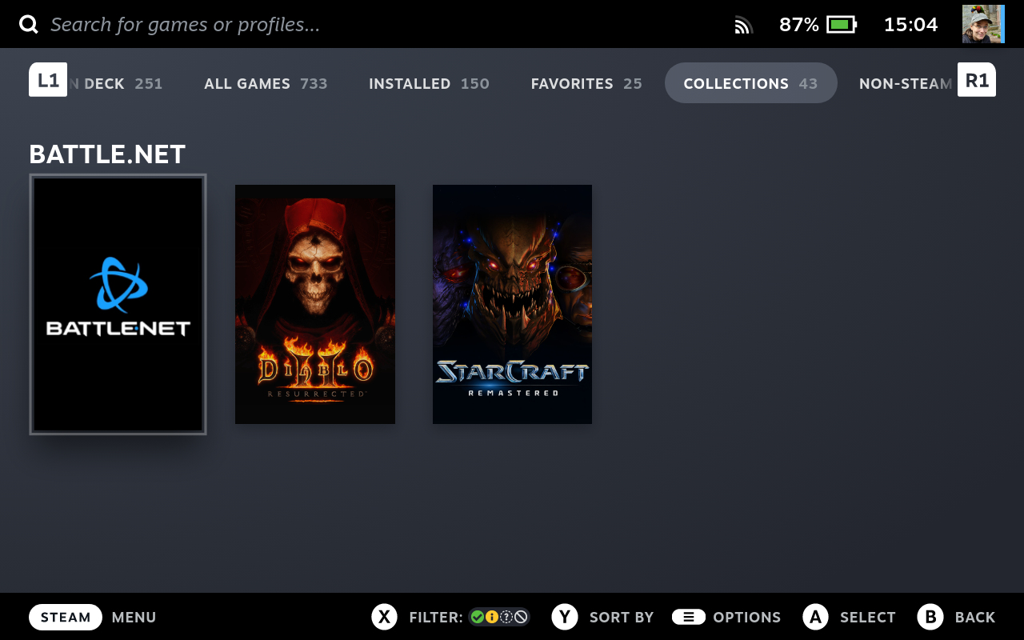Switch to the On Deck tab

pyautogui.click(x=116, y=83)
